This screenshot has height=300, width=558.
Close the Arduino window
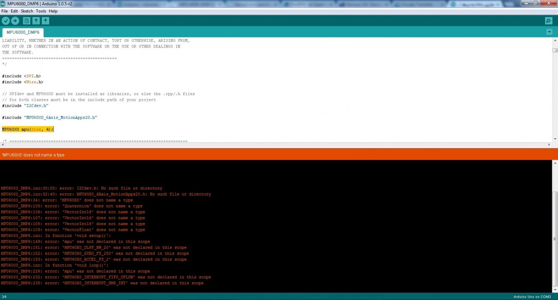549,3
